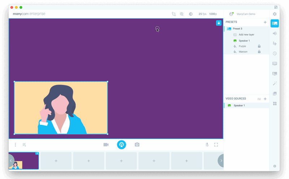The width and height of the screenshot is (289, 179).
Task: Take a snapshot with the camera icon
Action: point(137,145)
